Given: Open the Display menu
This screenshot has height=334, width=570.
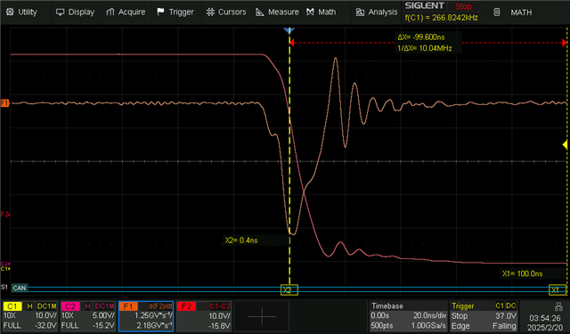Looking at the screenshot, I should click(x=75, y=12).
